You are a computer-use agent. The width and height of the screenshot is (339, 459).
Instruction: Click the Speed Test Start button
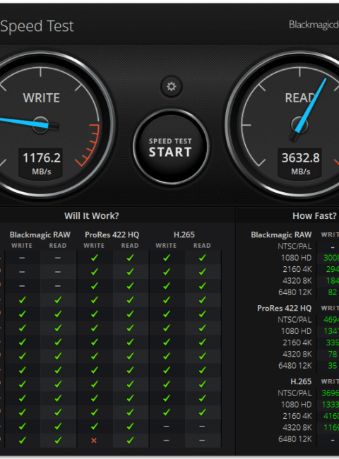(171, 147)
